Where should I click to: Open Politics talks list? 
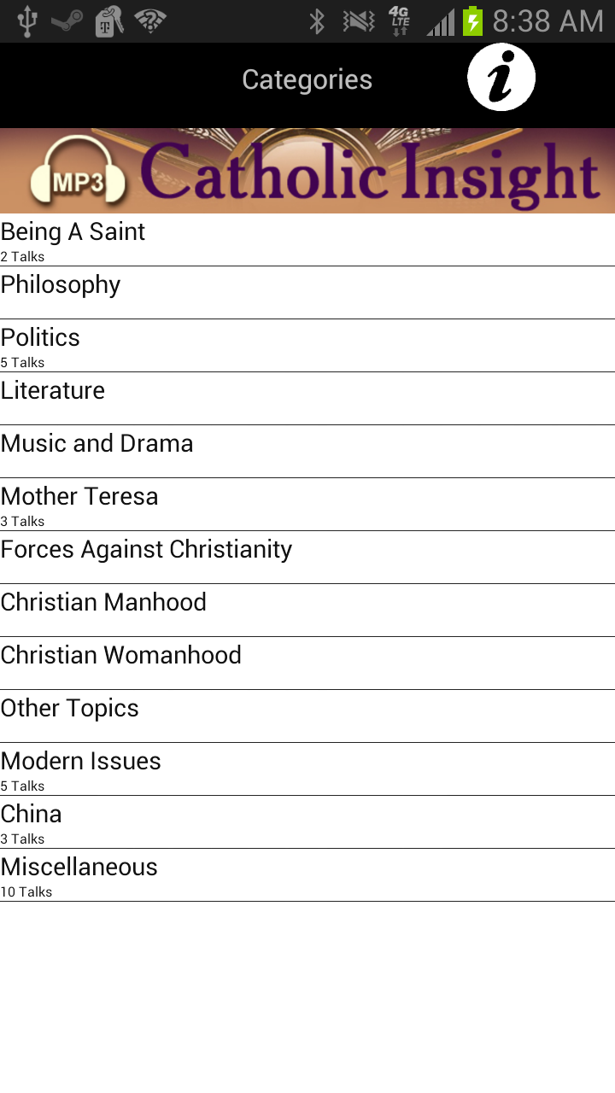[x=307, y=346]
